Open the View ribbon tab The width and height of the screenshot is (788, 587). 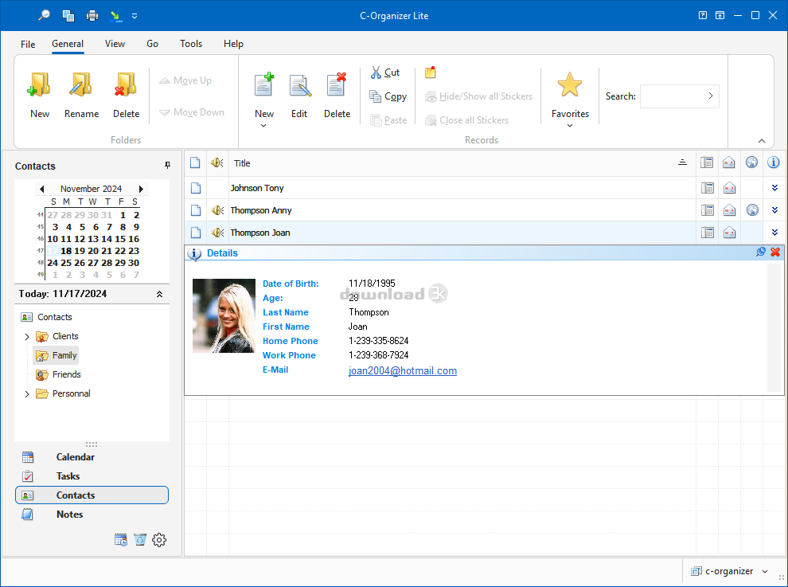tap(115, 44)
